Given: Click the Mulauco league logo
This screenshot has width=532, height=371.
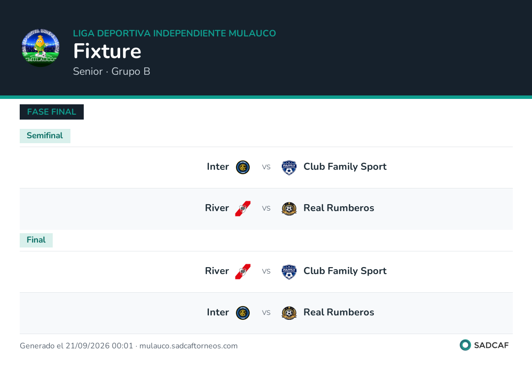Looking at the screenshot, I should (x=40, y=48).
